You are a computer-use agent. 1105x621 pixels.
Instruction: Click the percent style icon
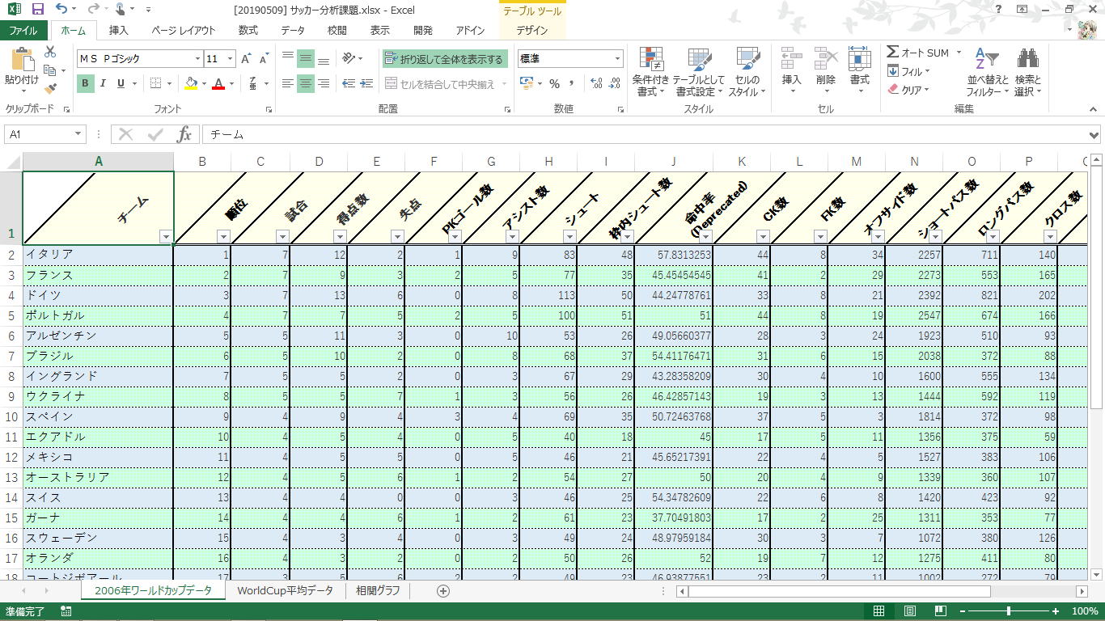(554, 83)
